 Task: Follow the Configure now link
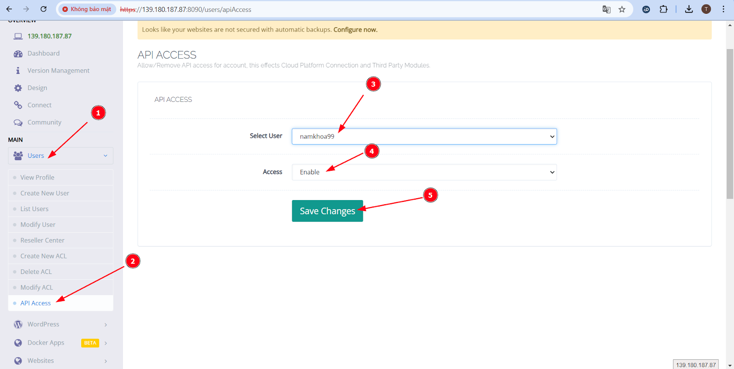(356, 30)
